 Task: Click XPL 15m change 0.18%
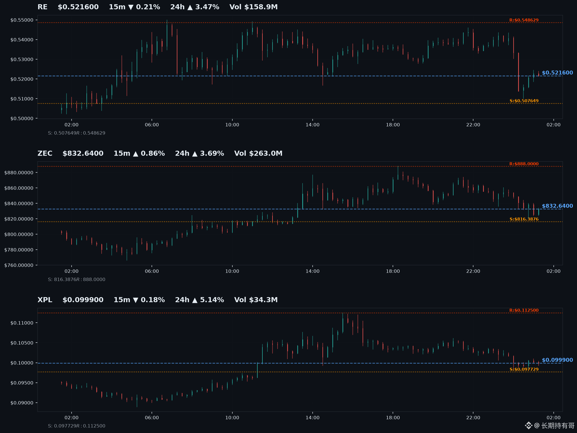pos(139,300)
